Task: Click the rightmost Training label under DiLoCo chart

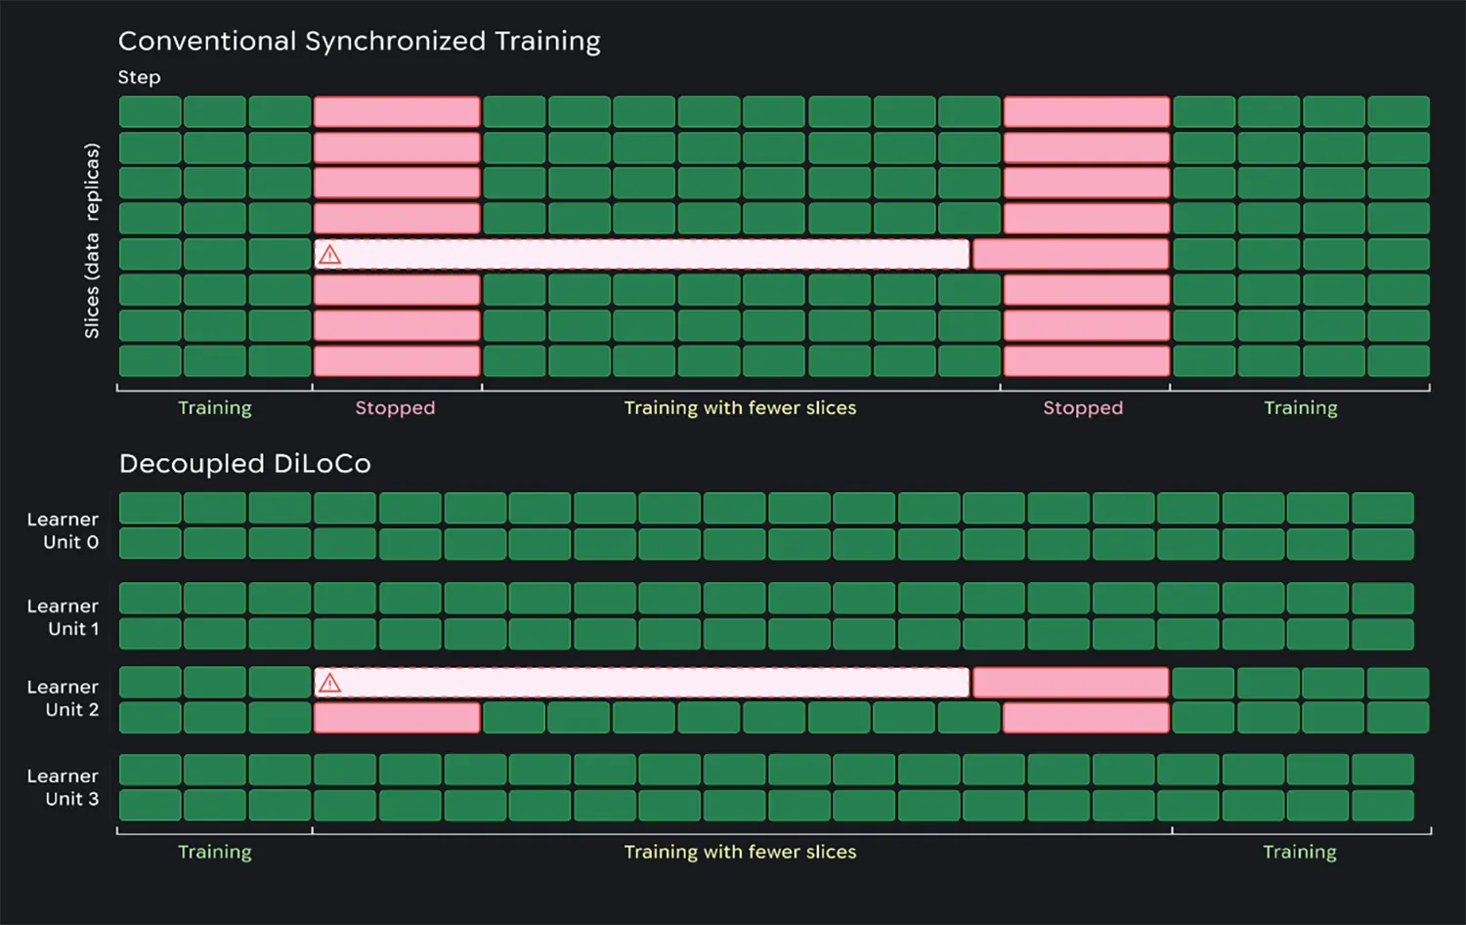Action: [1299, 852]
